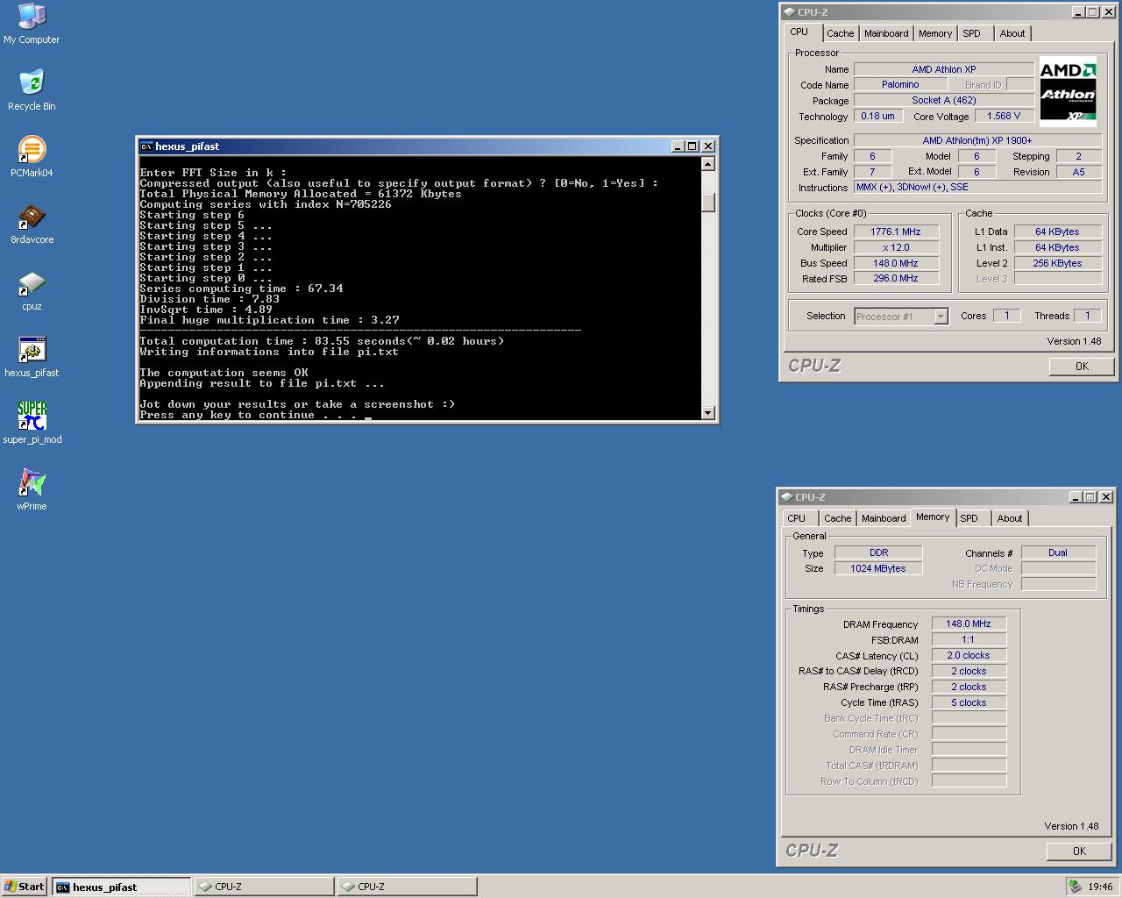This screenshot has height=898, width=1122.
Task: Click the AMD Athlon XP logo image
Action: click(x=1068, y=90)
